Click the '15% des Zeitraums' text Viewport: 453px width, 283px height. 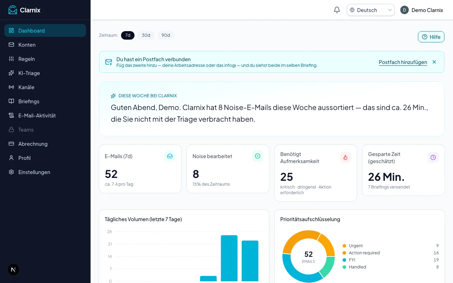point(211,184)
